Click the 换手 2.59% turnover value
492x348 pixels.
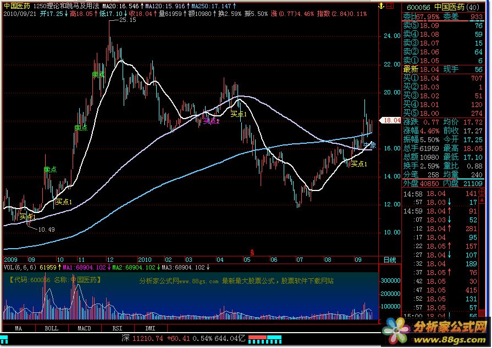click(x=429, y=166)
